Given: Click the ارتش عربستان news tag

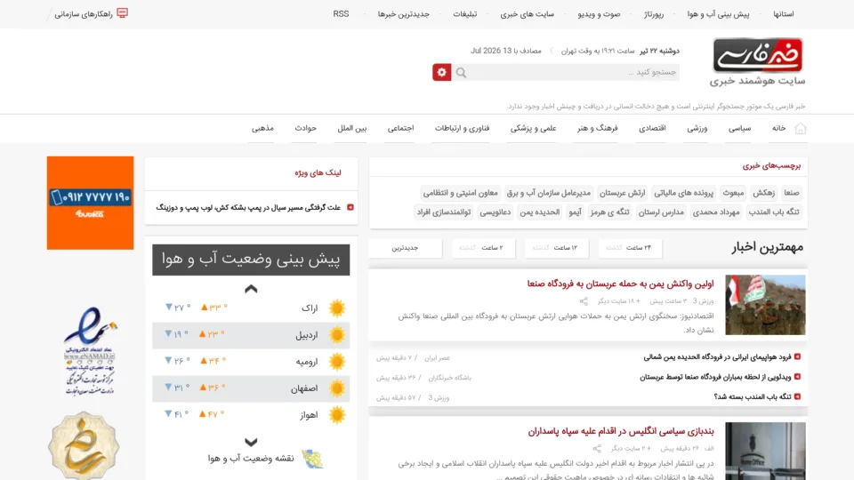Looking at the screenshot, I should 622,193.
